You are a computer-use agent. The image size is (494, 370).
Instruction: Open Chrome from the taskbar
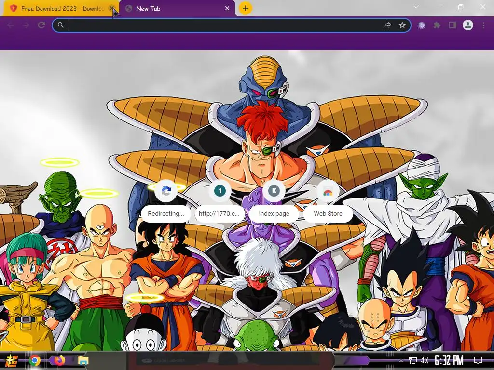(x=35, y=360)
